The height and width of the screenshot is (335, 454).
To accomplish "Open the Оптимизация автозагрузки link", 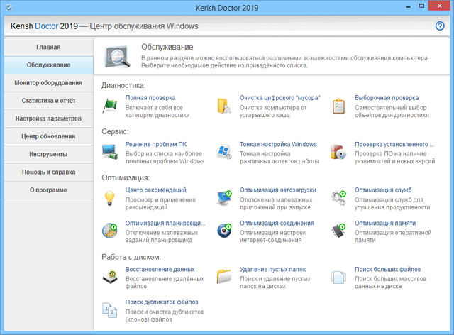I will click(277, 190).
